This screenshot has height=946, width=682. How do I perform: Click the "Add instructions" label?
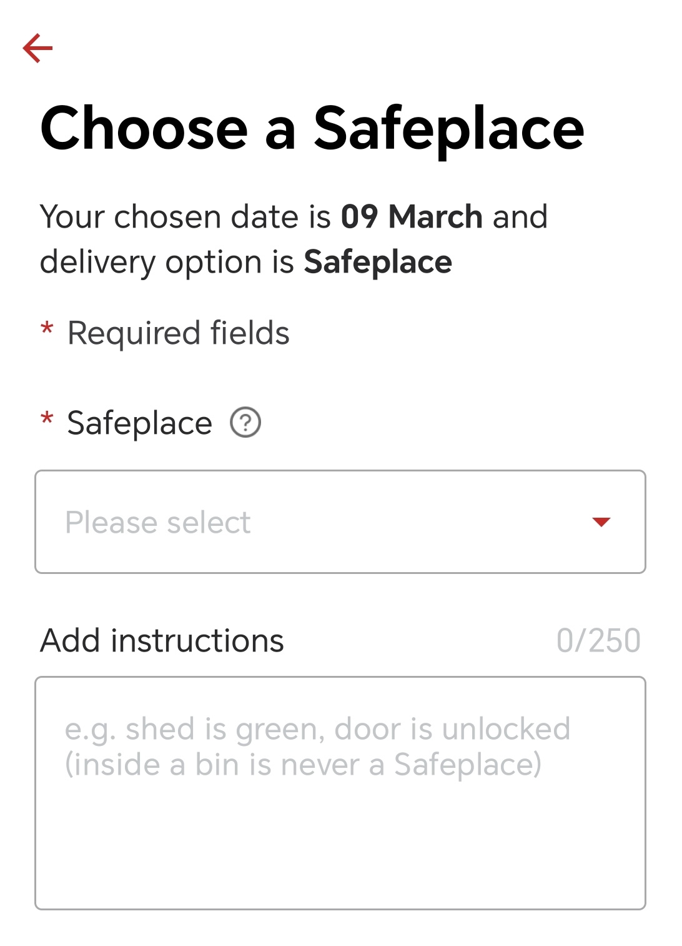pos(162,641)
